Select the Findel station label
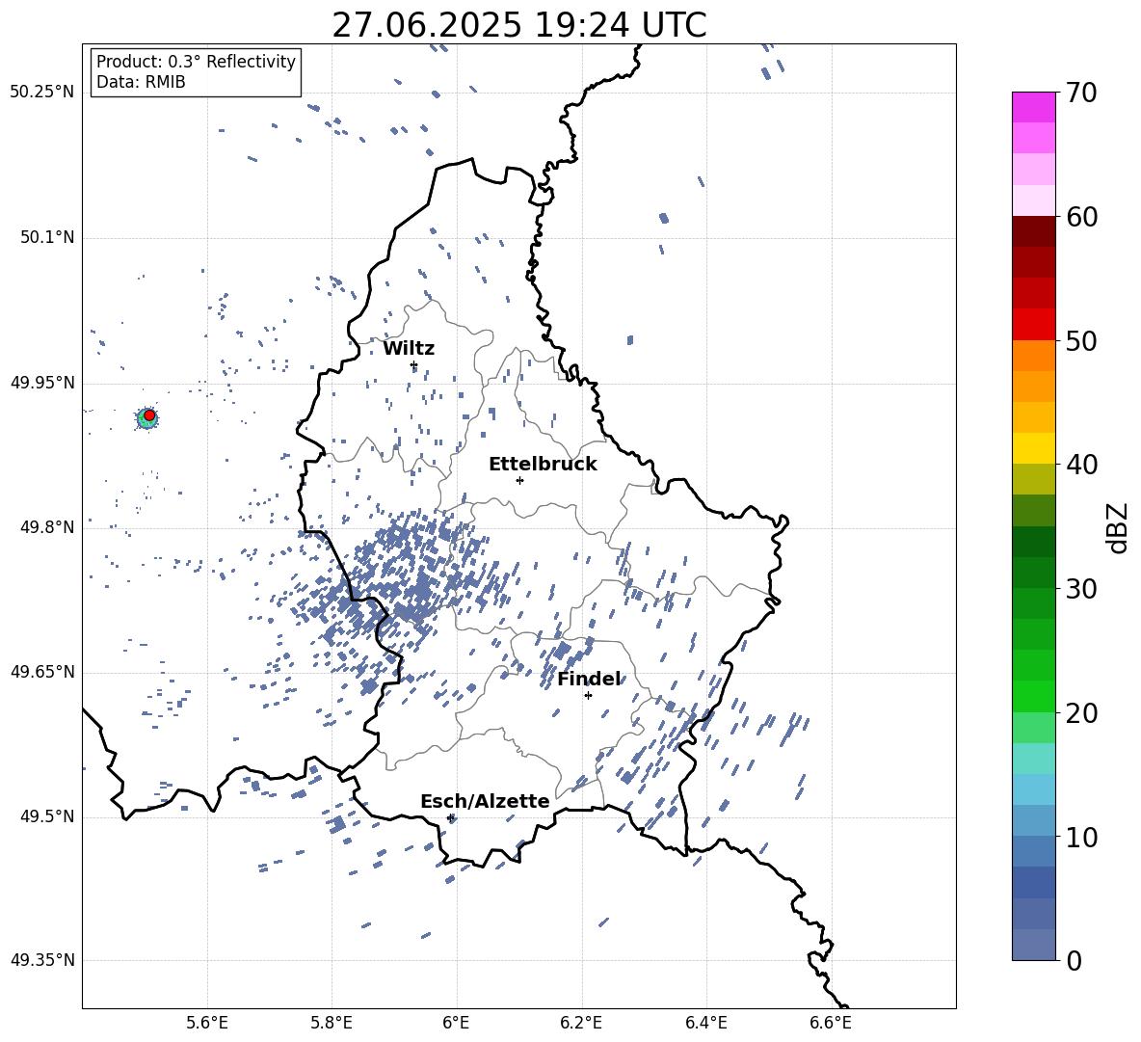 [x=589, y=679]
